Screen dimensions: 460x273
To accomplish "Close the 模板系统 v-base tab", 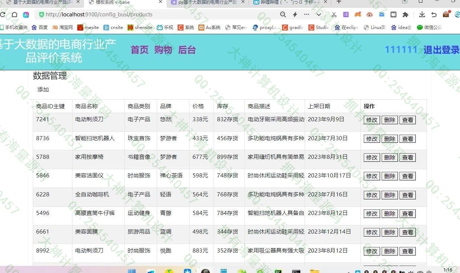I will (x=160, y=2).
